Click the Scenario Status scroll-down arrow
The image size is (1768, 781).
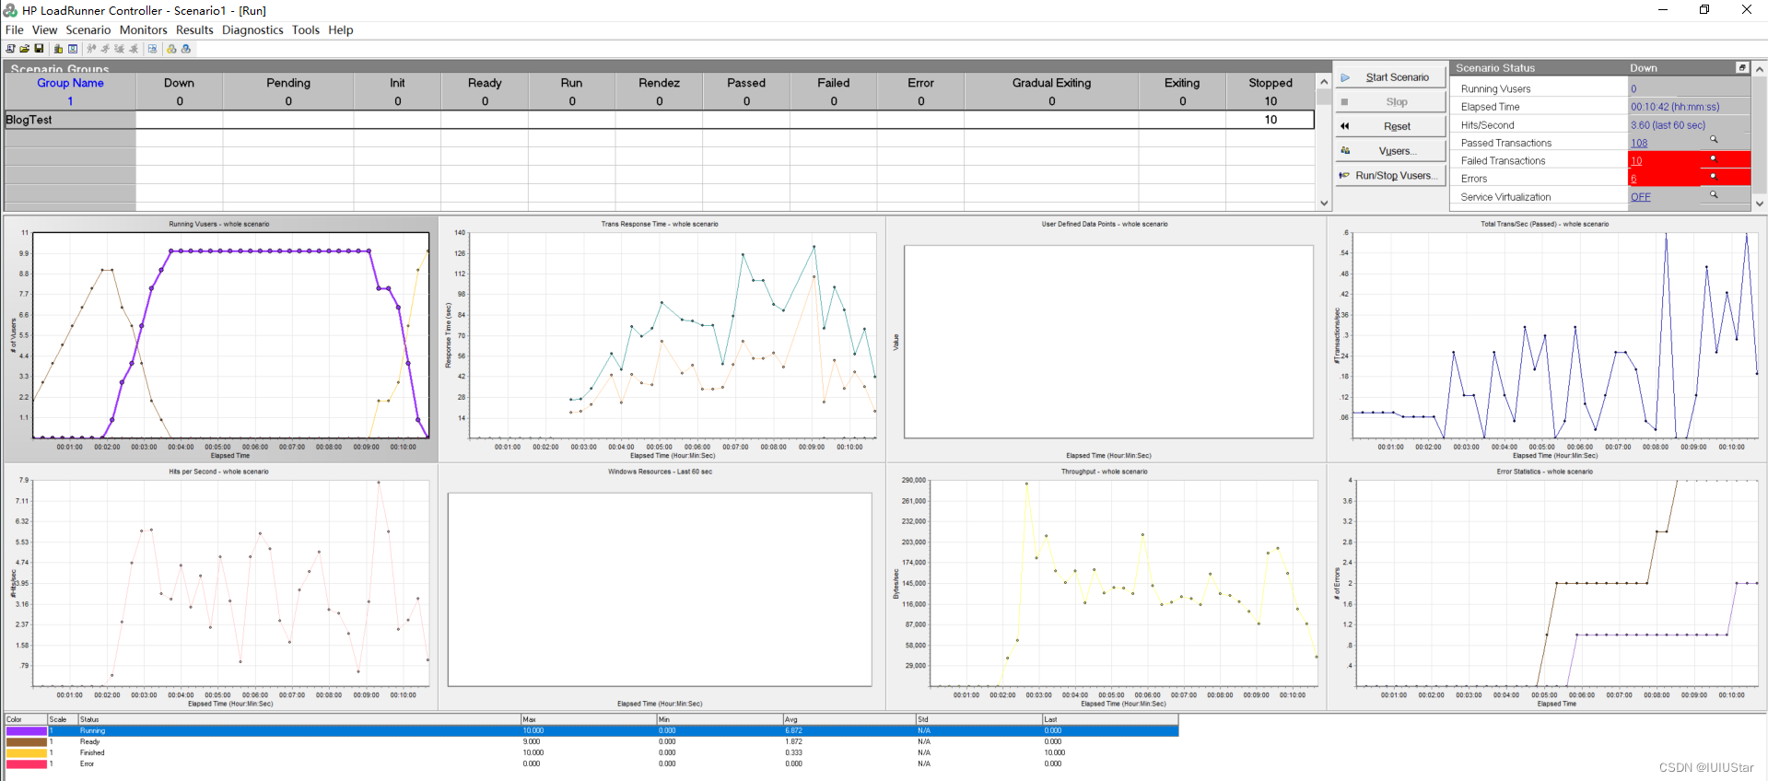point(1760,204)
